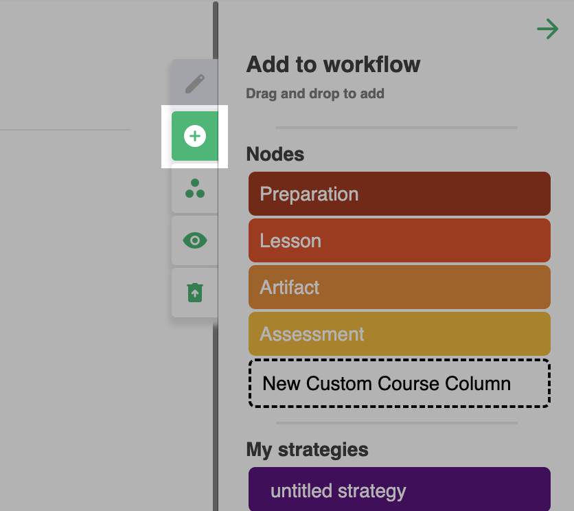Open the eye view options tab
The width and height of the screenshot is (574, 511).
(x=195, y=240)
